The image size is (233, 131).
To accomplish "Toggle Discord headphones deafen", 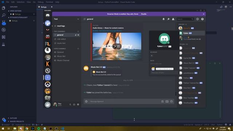I will pos(74,104).
